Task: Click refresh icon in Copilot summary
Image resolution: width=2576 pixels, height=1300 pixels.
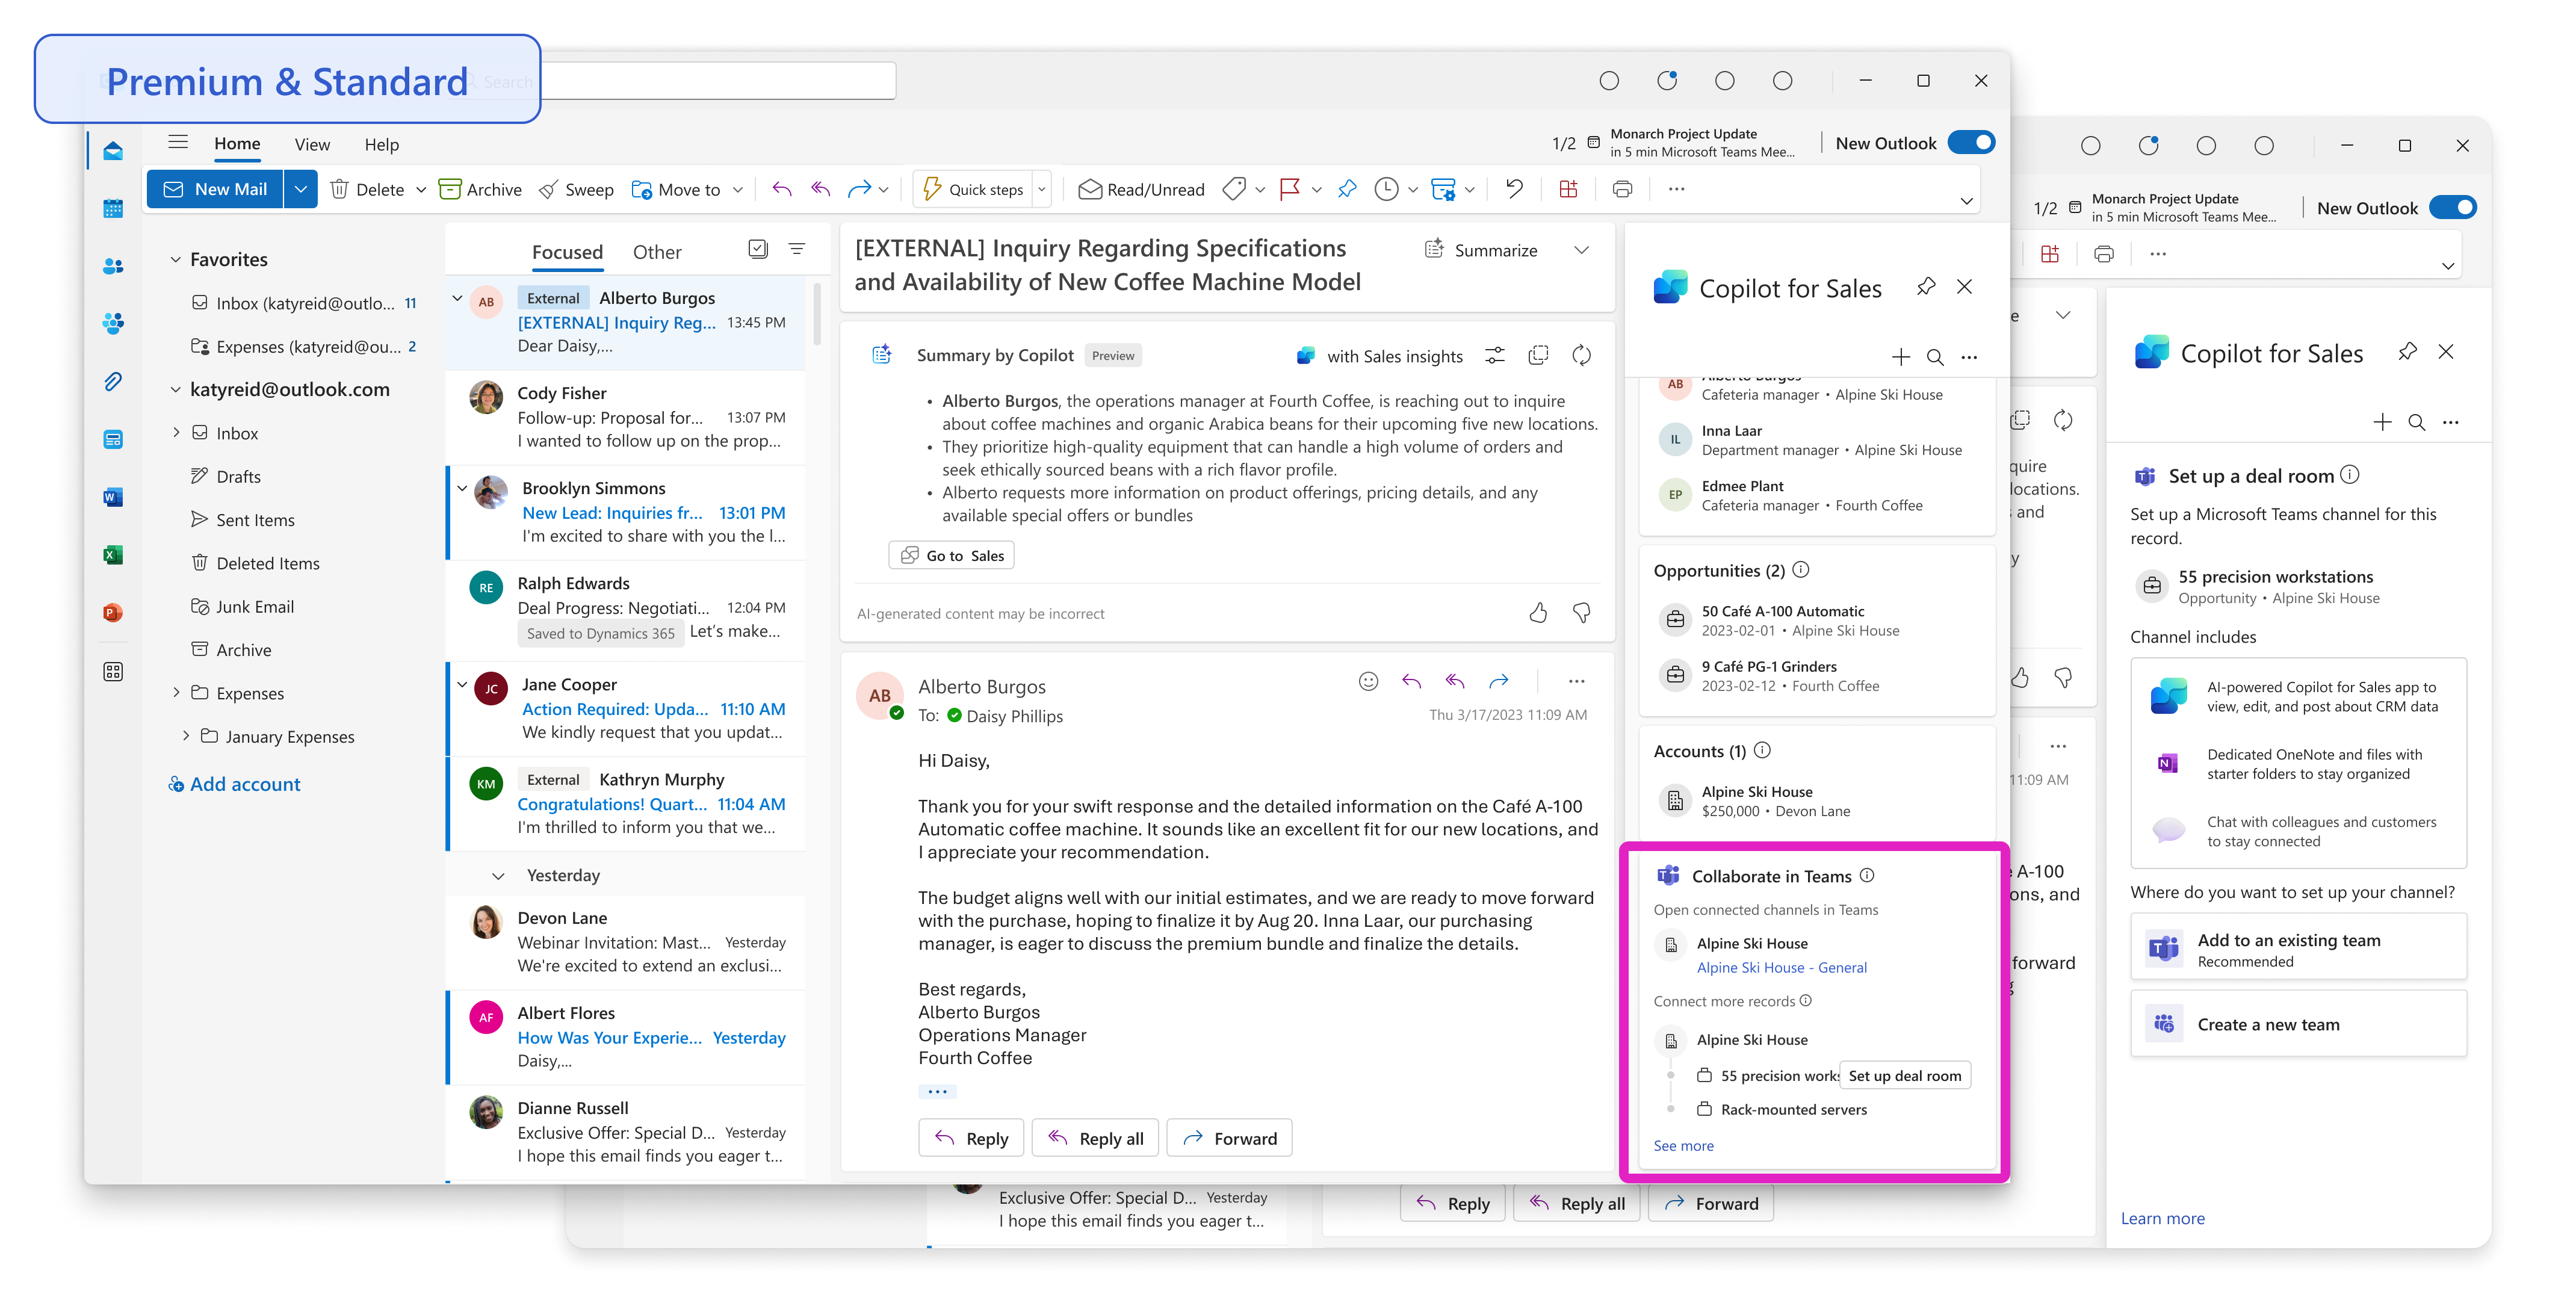Action: pos(1581,356)
